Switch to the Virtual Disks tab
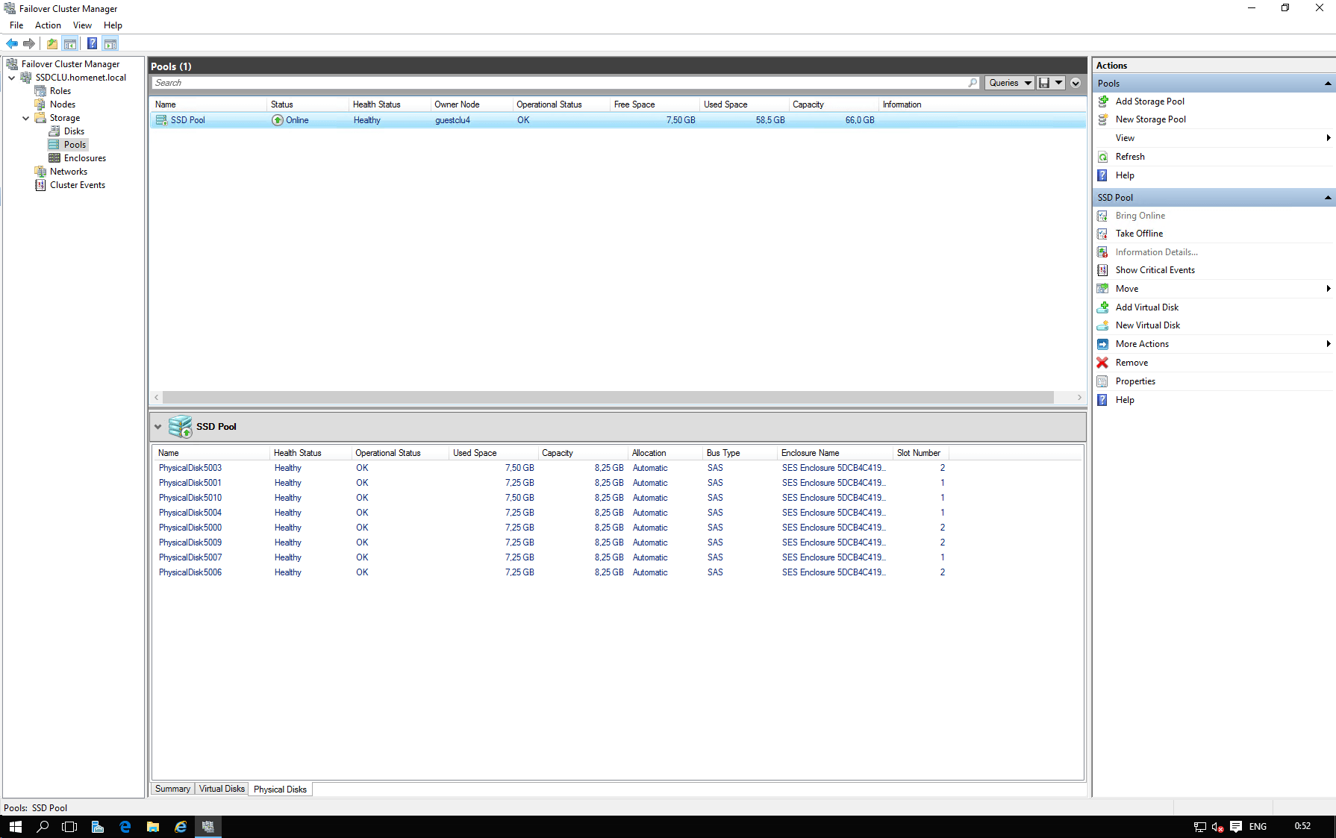The image size is (1336, 838). click(x=222, y=789)
